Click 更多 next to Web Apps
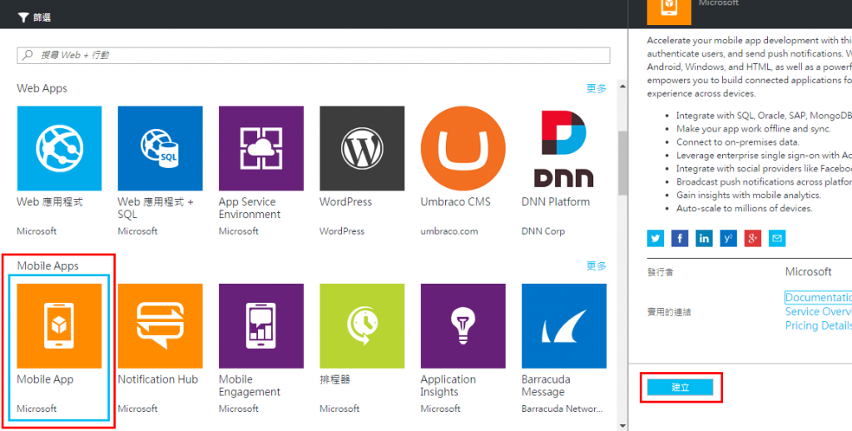The width and height of the screenshot is (852, 431). pyautogui.click(x=597, y=88)
